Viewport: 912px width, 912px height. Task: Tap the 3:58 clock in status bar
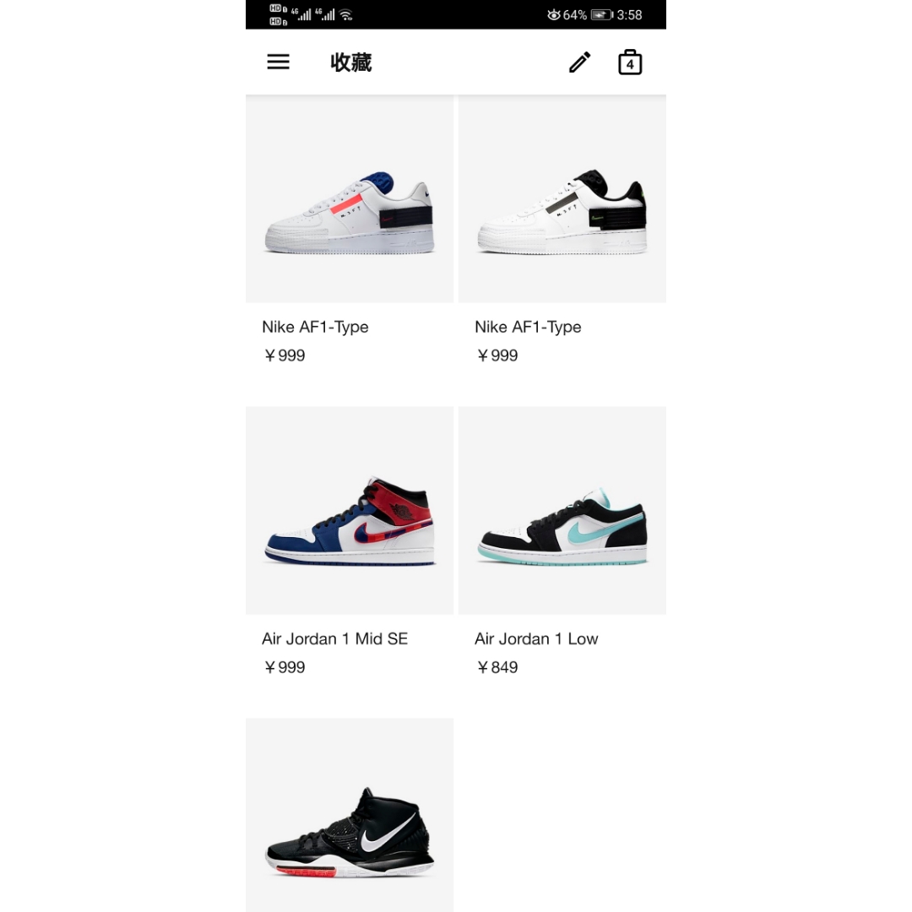click(x=629, y=14)
